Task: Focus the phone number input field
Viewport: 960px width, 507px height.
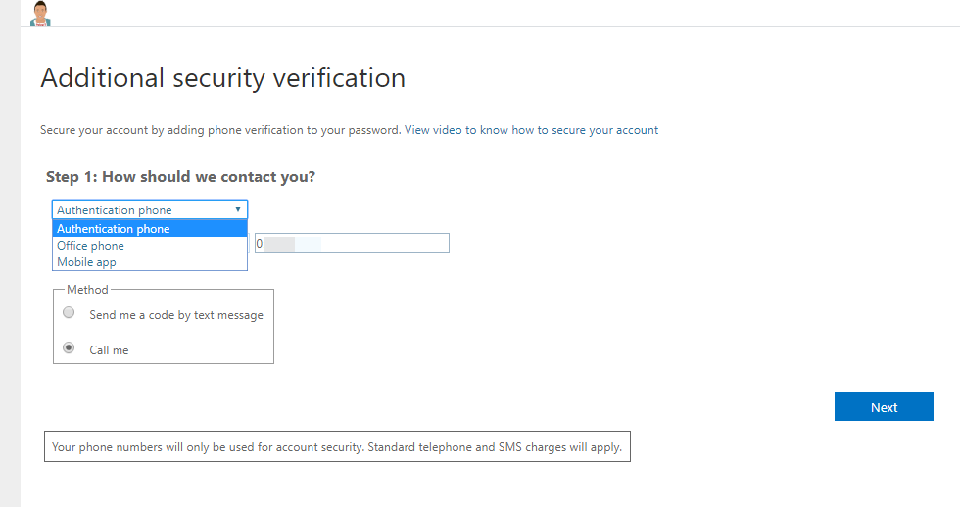Action: click(x=352, y=243)
